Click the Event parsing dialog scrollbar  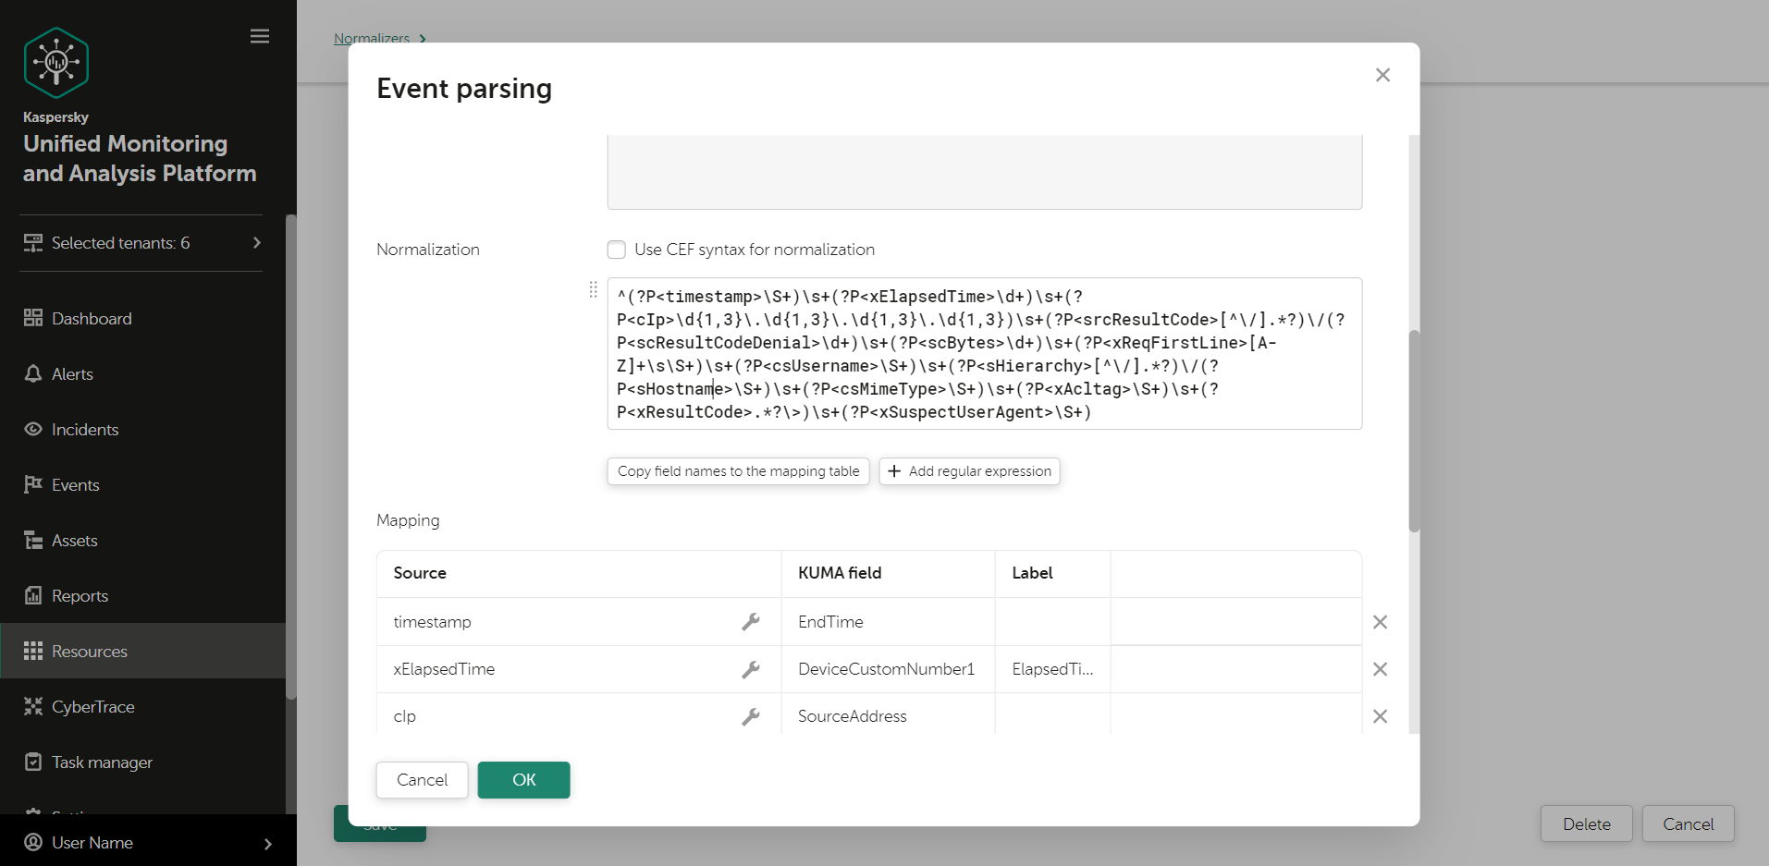tap(1414, 430)
